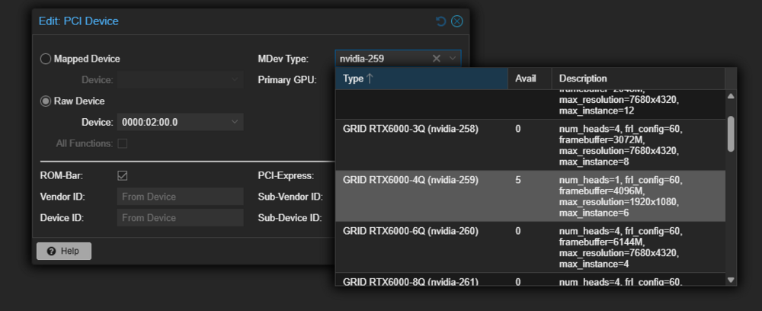The image size is (762, 311).
Task: Toggle the ROM-Bar checkbox
Action: pos(123,175)
